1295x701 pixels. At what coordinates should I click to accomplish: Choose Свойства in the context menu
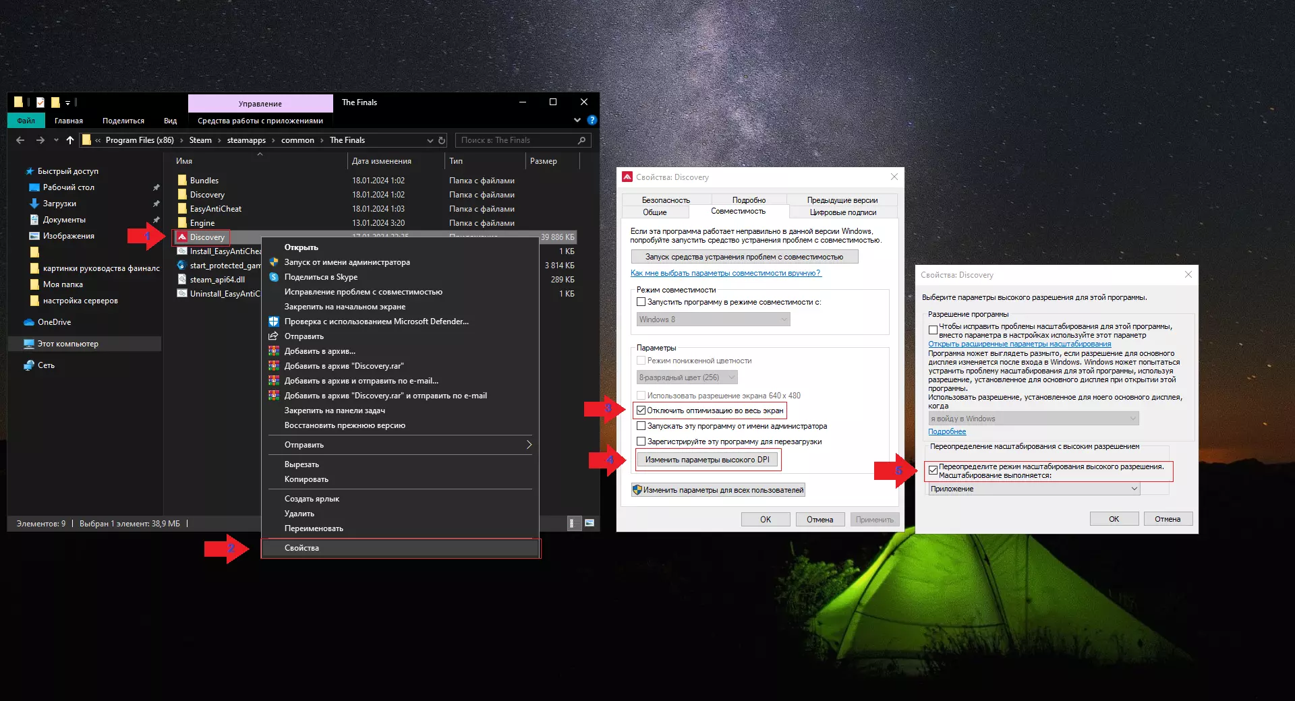(401, 548)
